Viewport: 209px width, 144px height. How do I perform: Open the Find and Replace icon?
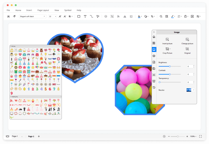click(167, 16)
